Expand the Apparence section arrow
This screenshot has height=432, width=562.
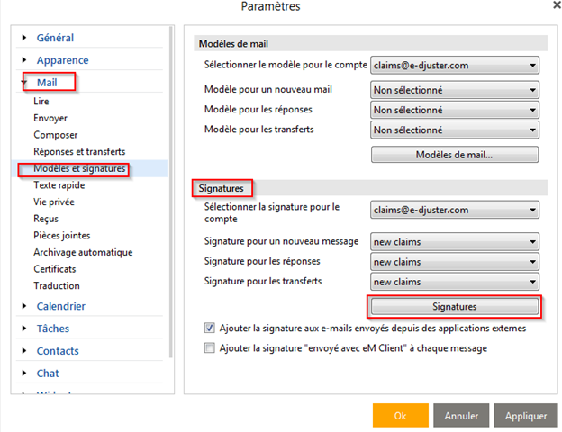(x=24, y=59)
